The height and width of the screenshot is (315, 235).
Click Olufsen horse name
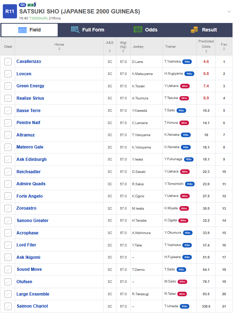(24, 282)
